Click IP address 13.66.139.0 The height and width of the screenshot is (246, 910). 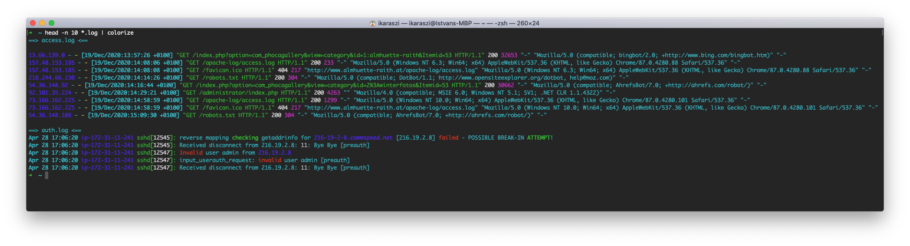pyautogui.click(x=47, y=55)
